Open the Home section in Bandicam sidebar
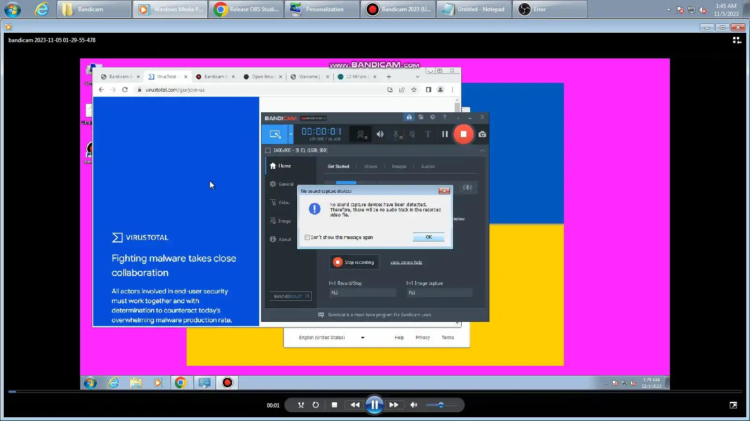 [x=280, y=166]
